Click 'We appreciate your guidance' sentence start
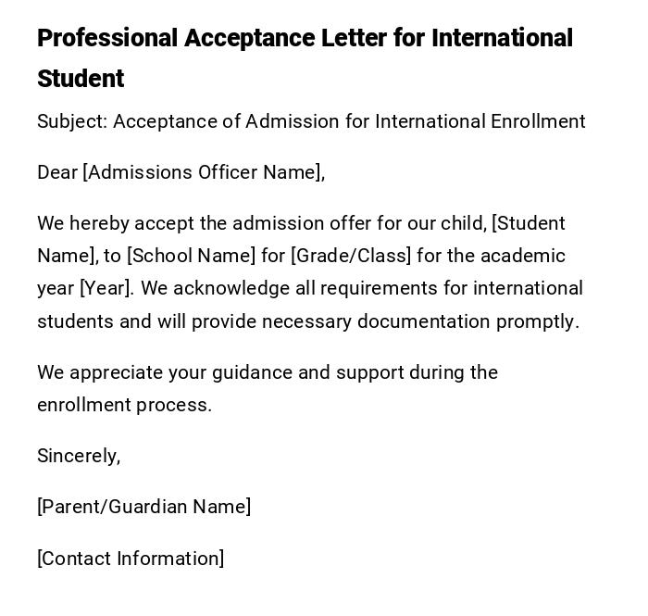 163,372
